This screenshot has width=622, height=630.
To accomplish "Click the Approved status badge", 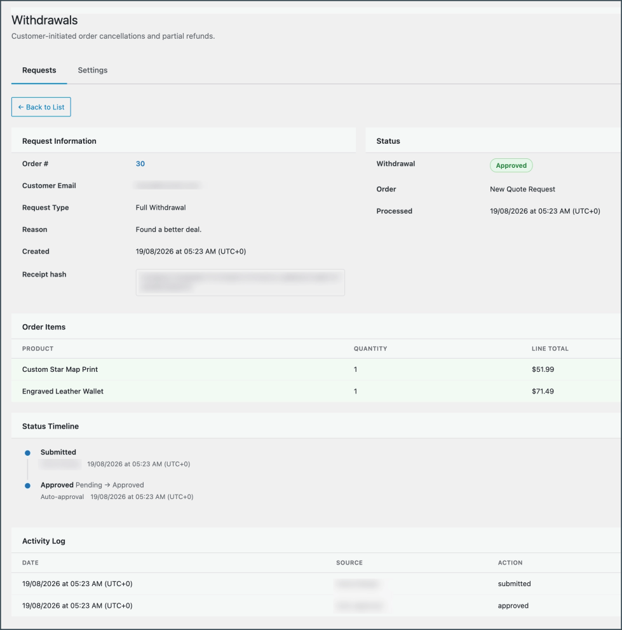I will click(x=511, y=165).
